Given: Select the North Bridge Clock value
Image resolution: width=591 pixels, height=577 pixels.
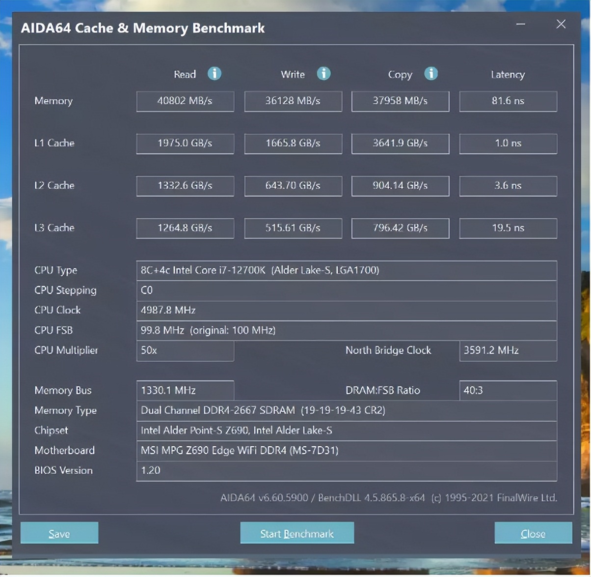Looking at the screenshot, I should [x=508, y=351].
